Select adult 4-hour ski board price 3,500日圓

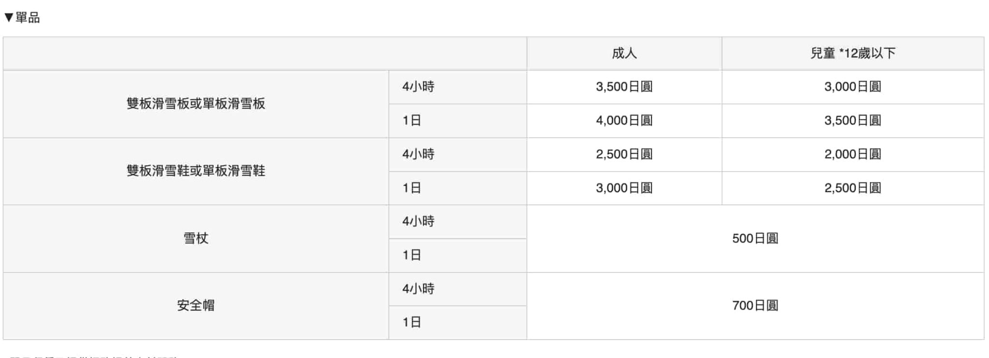click(x=624, y=87)
